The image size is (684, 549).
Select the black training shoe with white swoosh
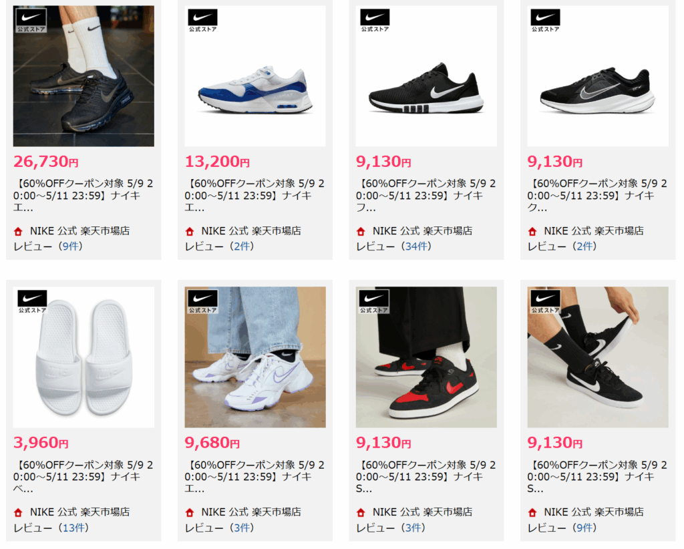click(426, 76)
